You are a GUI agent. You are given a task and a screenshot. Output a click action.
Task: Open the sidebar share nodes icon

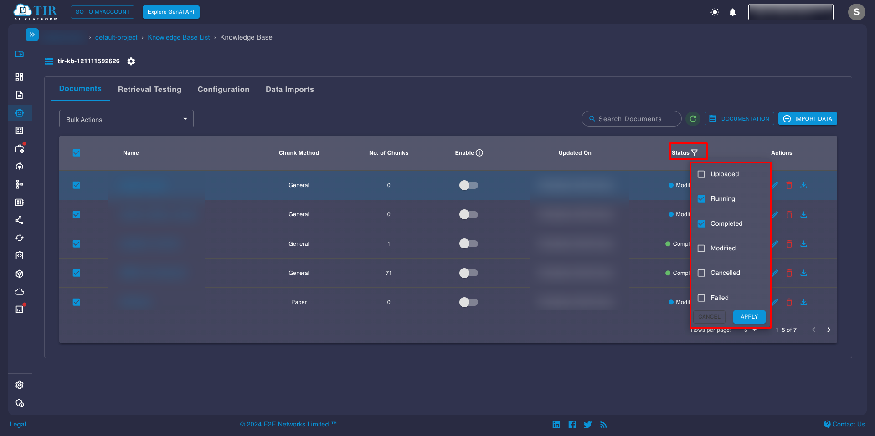click(20, 220)
